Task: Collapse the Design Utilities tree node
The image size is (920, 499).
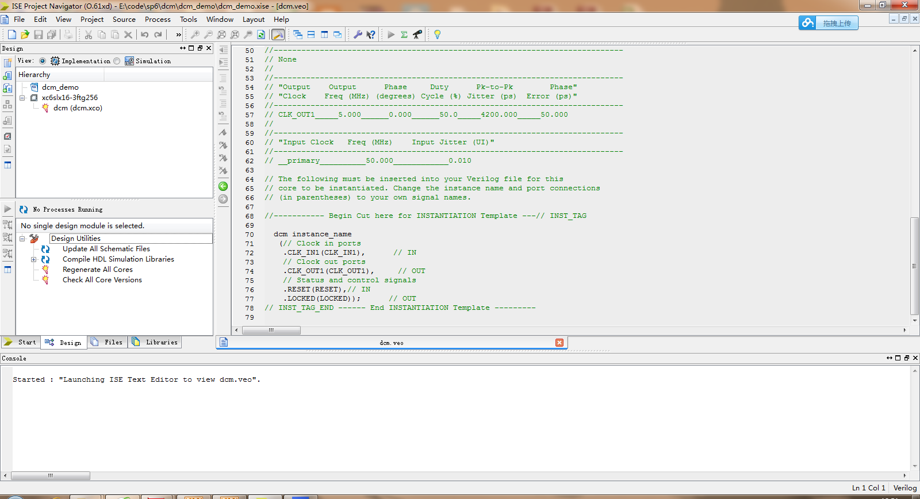Action: (x=22, y=239)
